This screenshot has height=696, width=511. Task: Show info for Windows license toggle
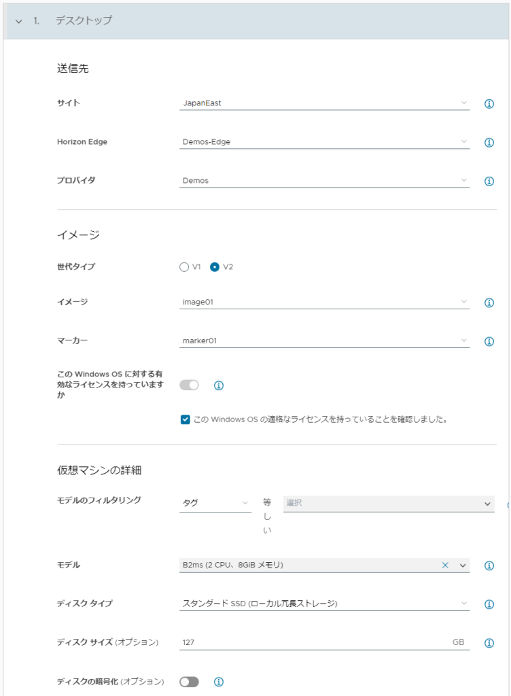(x=219, y=385)
